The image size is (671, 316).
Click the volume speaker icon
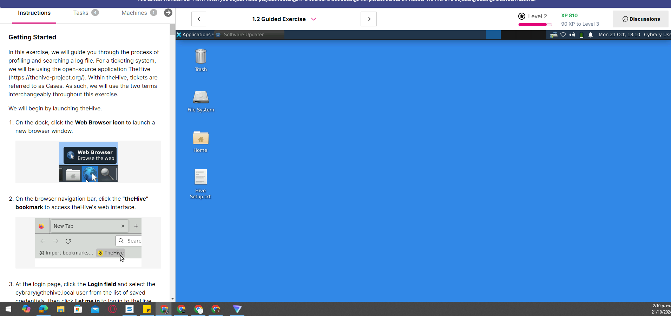point(572,35)
